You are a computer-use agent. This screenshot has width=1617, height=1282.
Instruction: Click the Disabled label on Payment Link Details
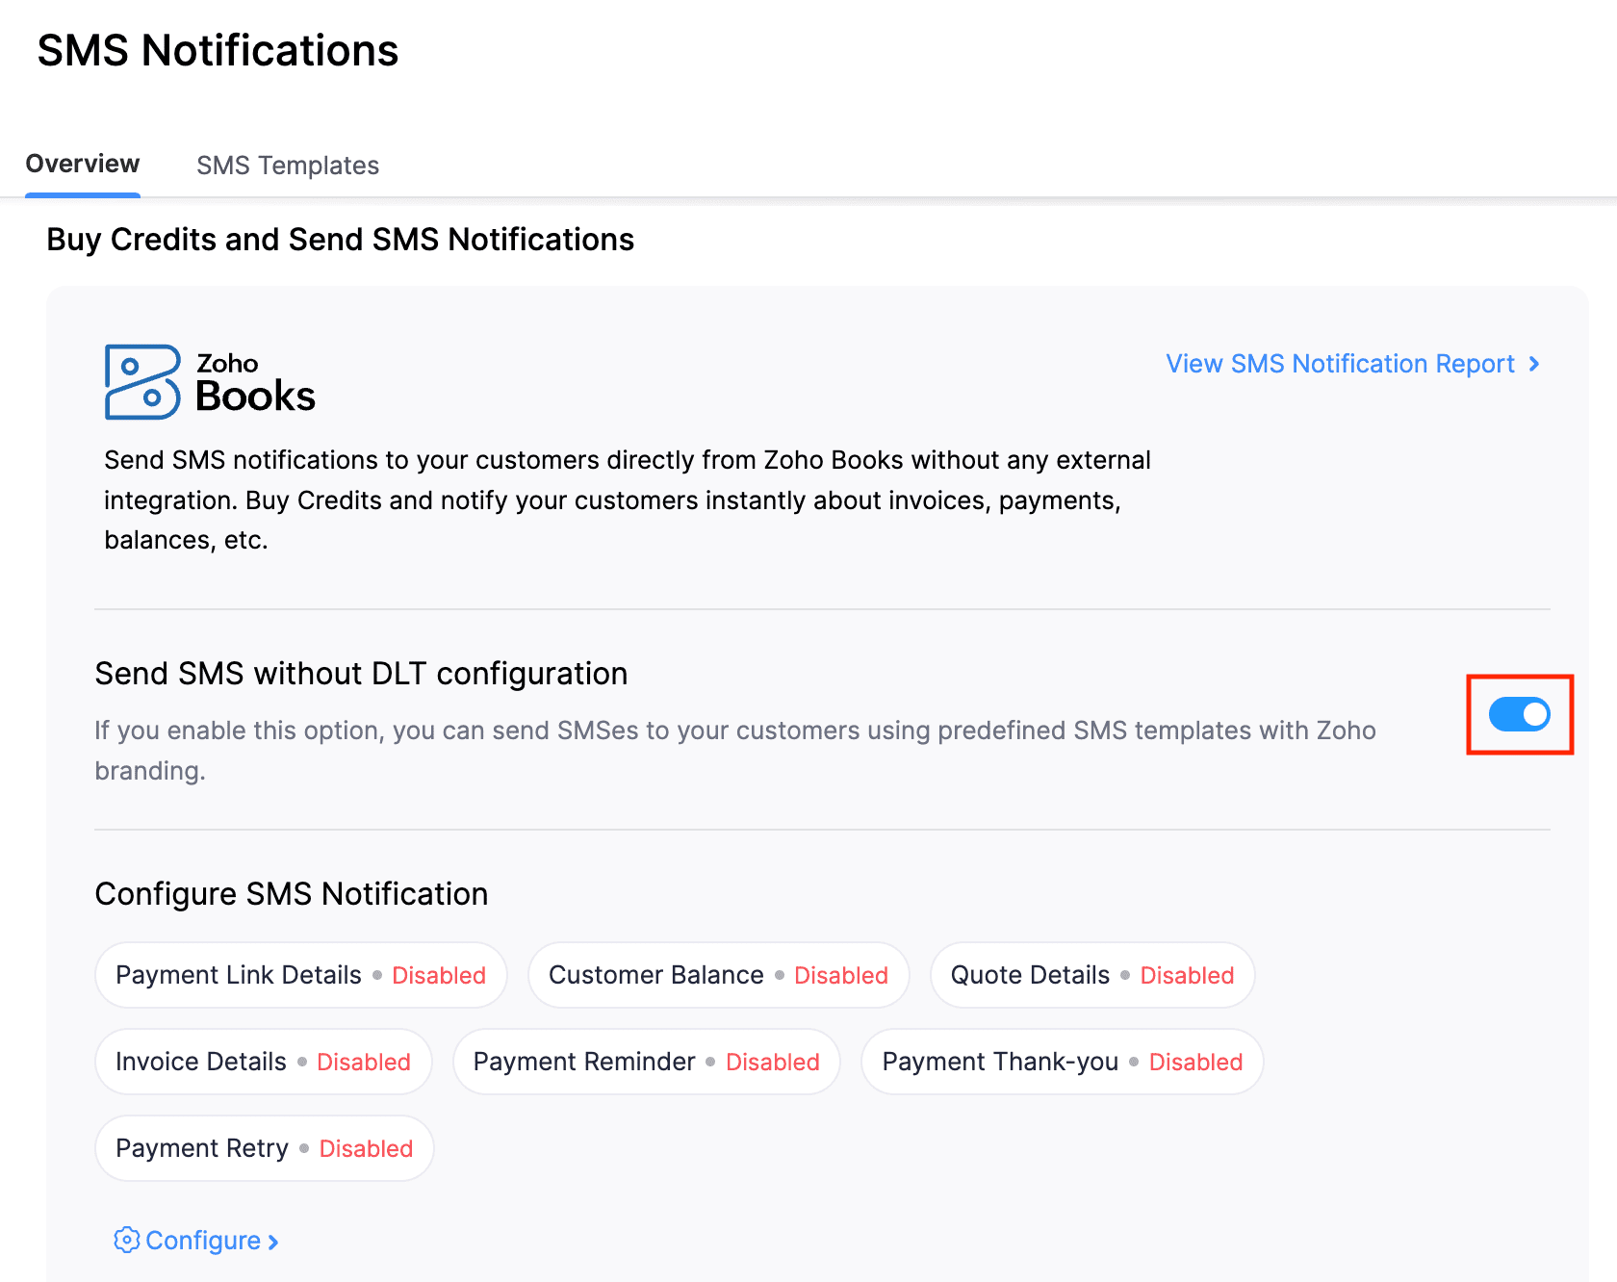tap(439, 974)
